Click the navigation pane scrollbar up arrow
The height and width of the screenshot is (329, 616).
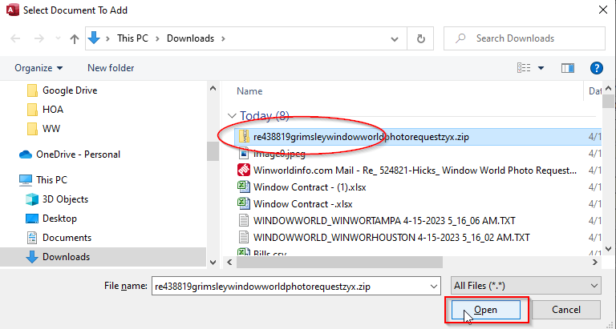point(213,89)
